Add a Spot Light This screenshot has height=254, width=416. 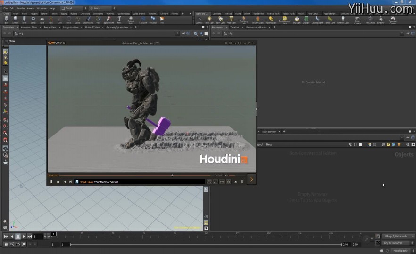click(220, 20)
